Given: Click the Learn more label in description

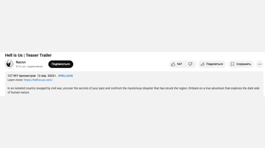Looking at the screenshot, I should pyautogui.click(x=15, y=80).
